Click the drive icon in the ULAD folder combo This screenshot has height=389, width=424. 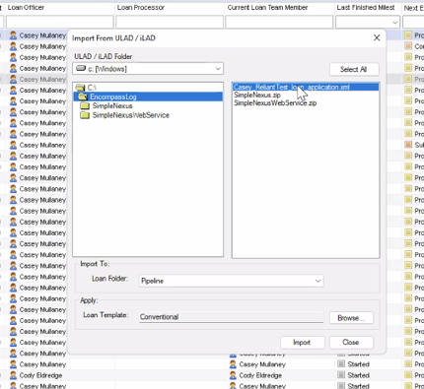pos(81,68)
